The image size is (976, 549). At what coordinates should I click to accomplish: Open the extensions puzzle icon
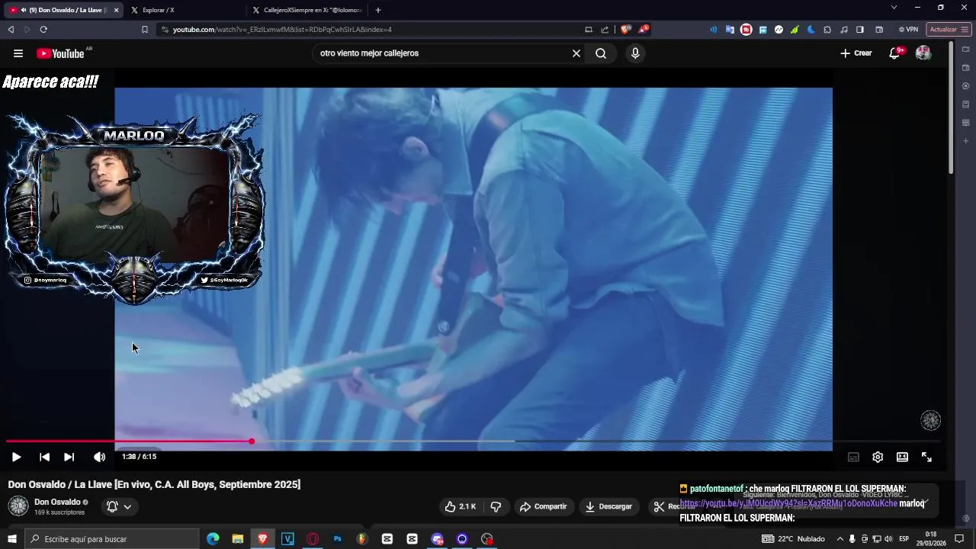827,30
